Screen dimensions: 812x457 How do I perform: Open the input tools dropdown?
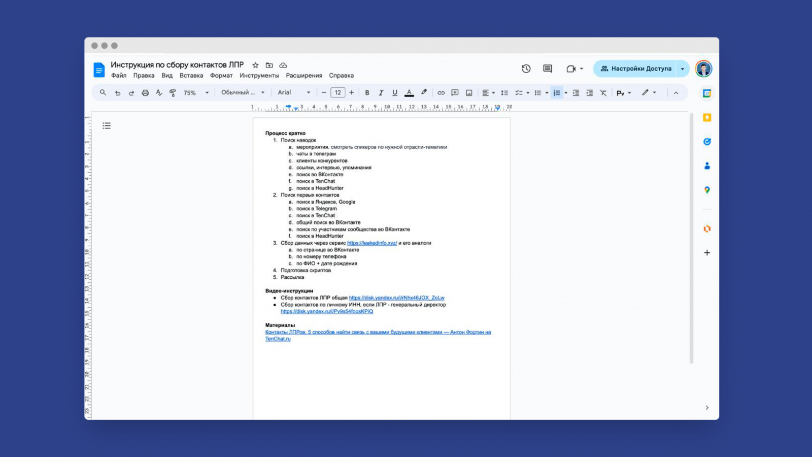coord(624,93)
